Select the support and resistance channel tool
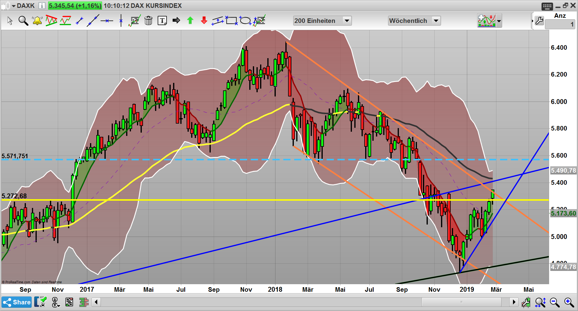Image resolution: width=578 pixels, height=311 pixels. coord(65,20)
